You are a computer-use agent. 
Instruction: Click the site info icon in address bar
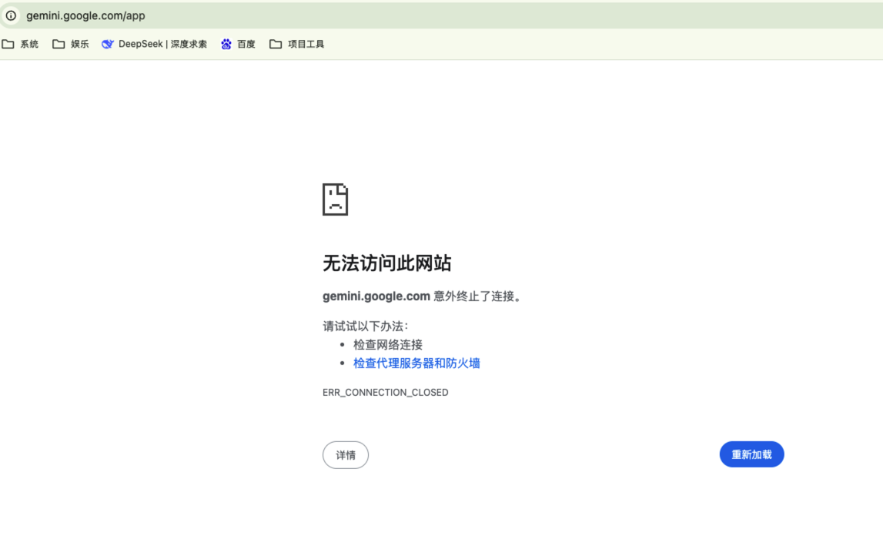[11, 15]
